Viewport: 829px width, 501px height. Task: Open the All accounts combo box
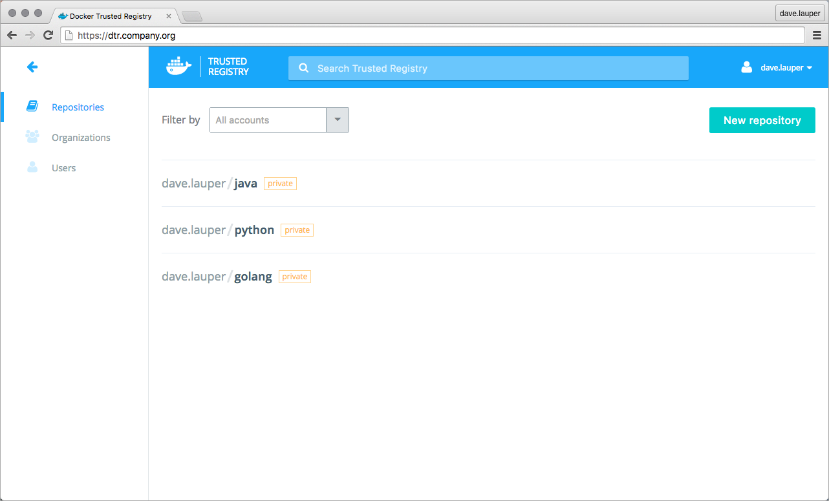click(x=268, y=120)
